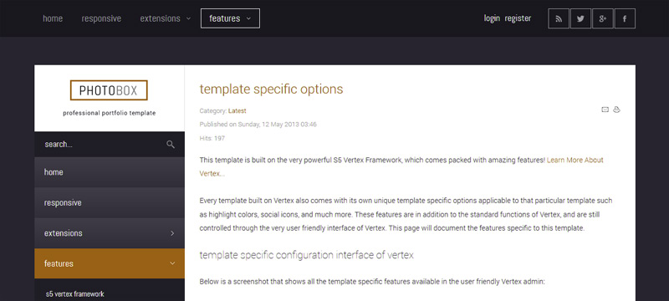Click the print article icon
Viewport: 669px width, 301px height.
(x=616, y=110)
